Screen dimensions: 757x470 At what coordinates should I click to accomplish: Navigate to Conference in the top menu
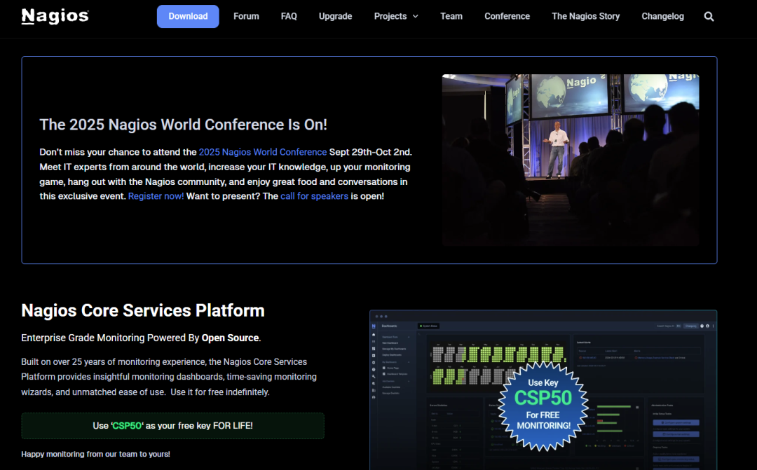pyautogui.click(x=507, y=16)
